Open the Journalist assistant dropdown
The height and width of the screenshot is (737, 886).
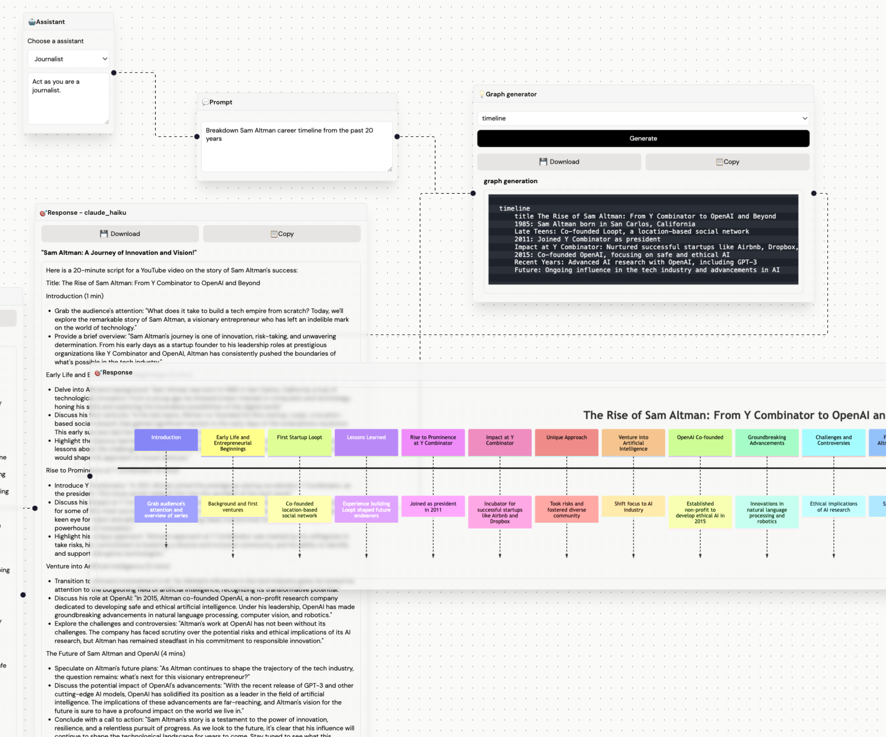69,59
